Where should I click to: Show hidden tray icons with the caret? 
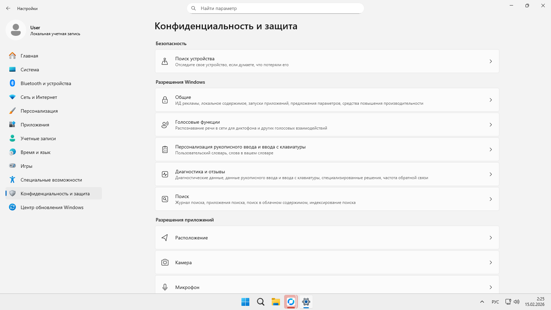click(482, 302)
